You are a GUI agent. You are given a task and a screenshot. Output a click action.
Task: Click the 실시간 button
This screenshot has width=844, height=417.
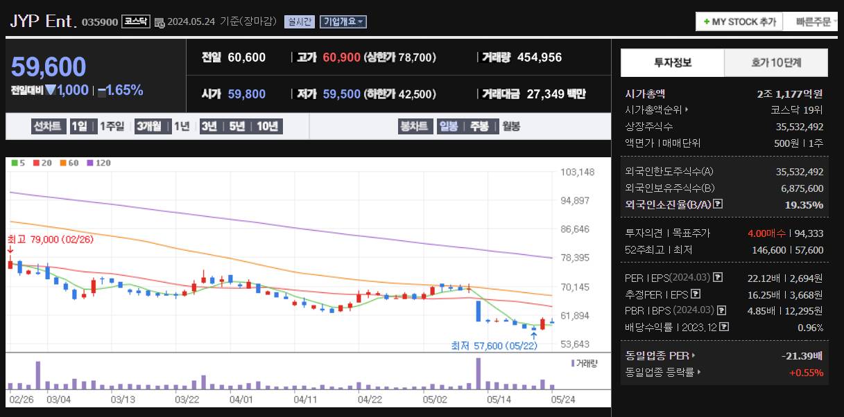click(299, 21)
